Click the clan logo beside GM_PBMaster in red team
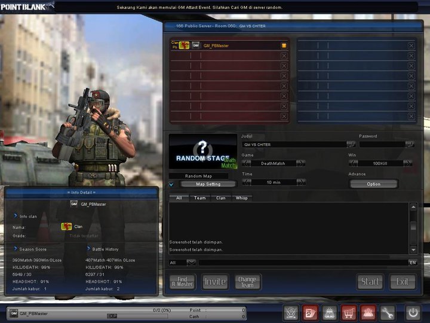430x323 pixels. pos(184,45)
